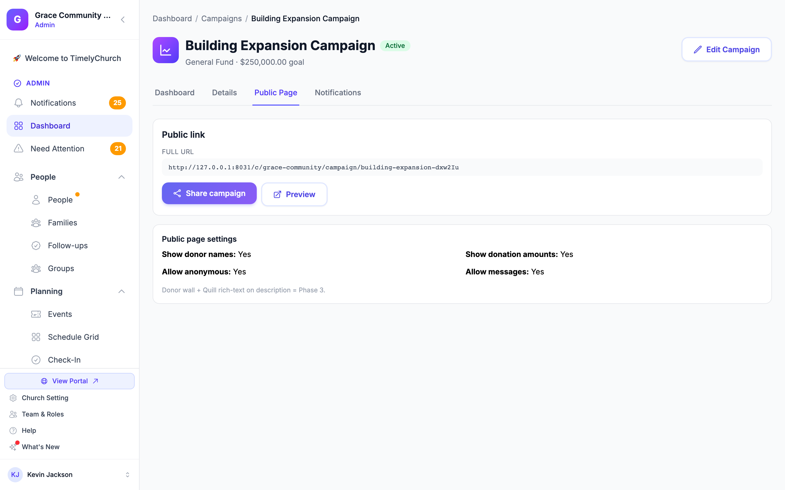
Task: Click the Grace Community logo avatar
Action: coord(17,19)
